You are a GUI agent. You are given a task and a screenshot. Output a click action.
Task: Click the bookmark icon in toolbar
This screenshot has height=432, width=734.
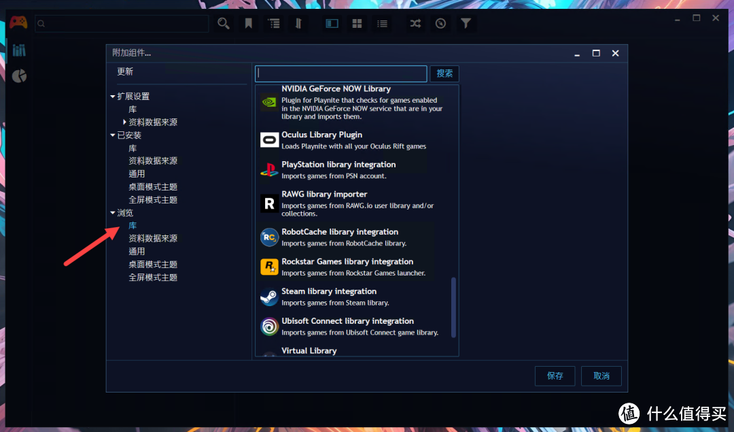point(249,23)
